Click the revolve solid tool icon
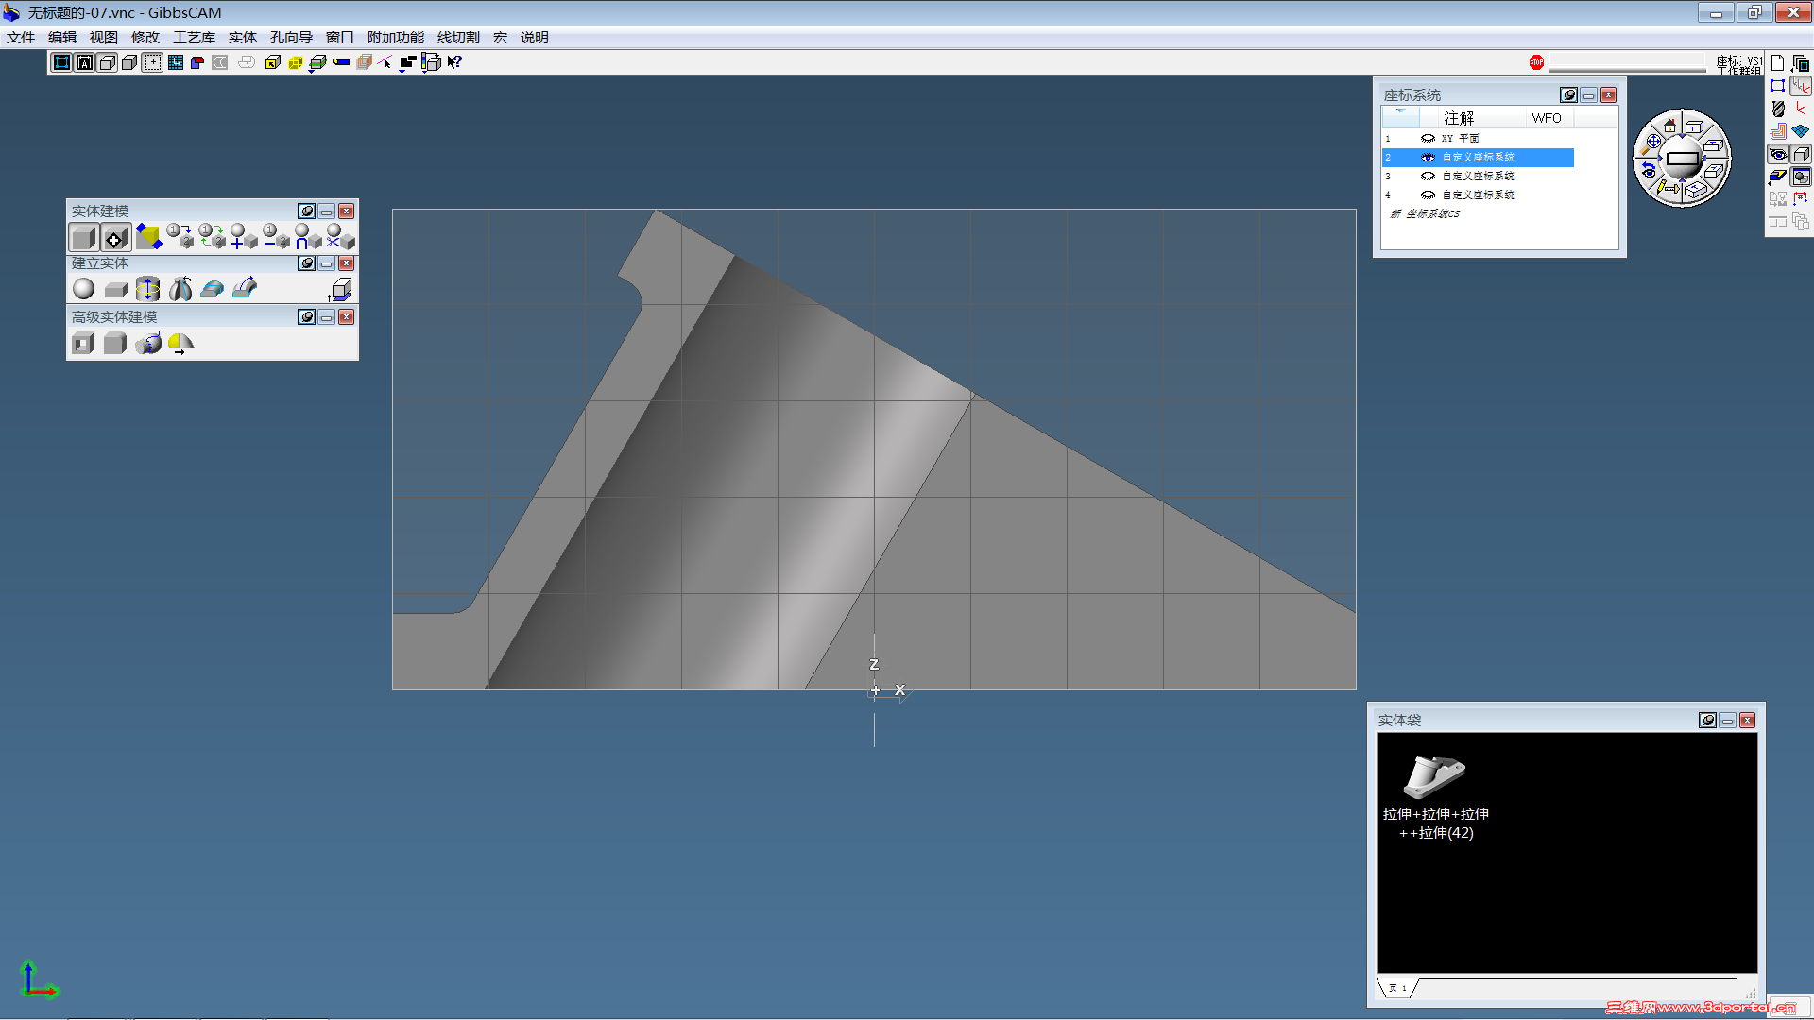The height and width of the screenshot is (1020, 1814). (180, 289)
